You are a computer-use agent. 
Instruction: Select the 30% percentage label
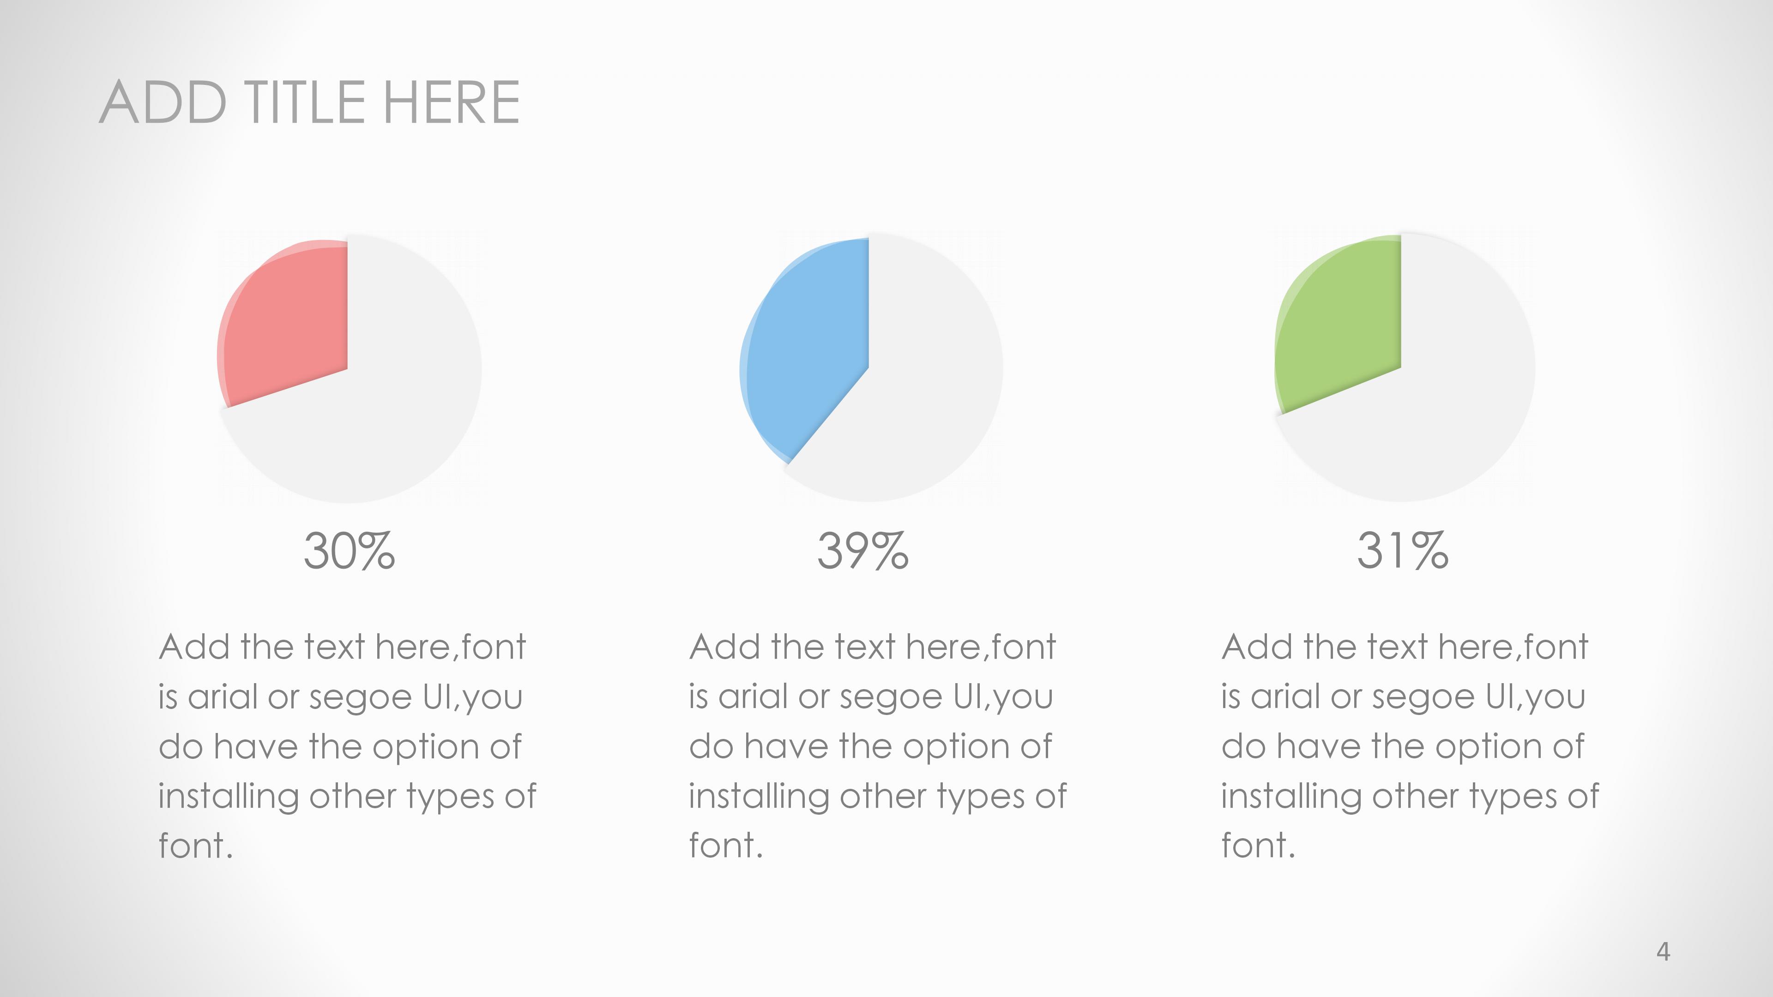pos(350,552)
